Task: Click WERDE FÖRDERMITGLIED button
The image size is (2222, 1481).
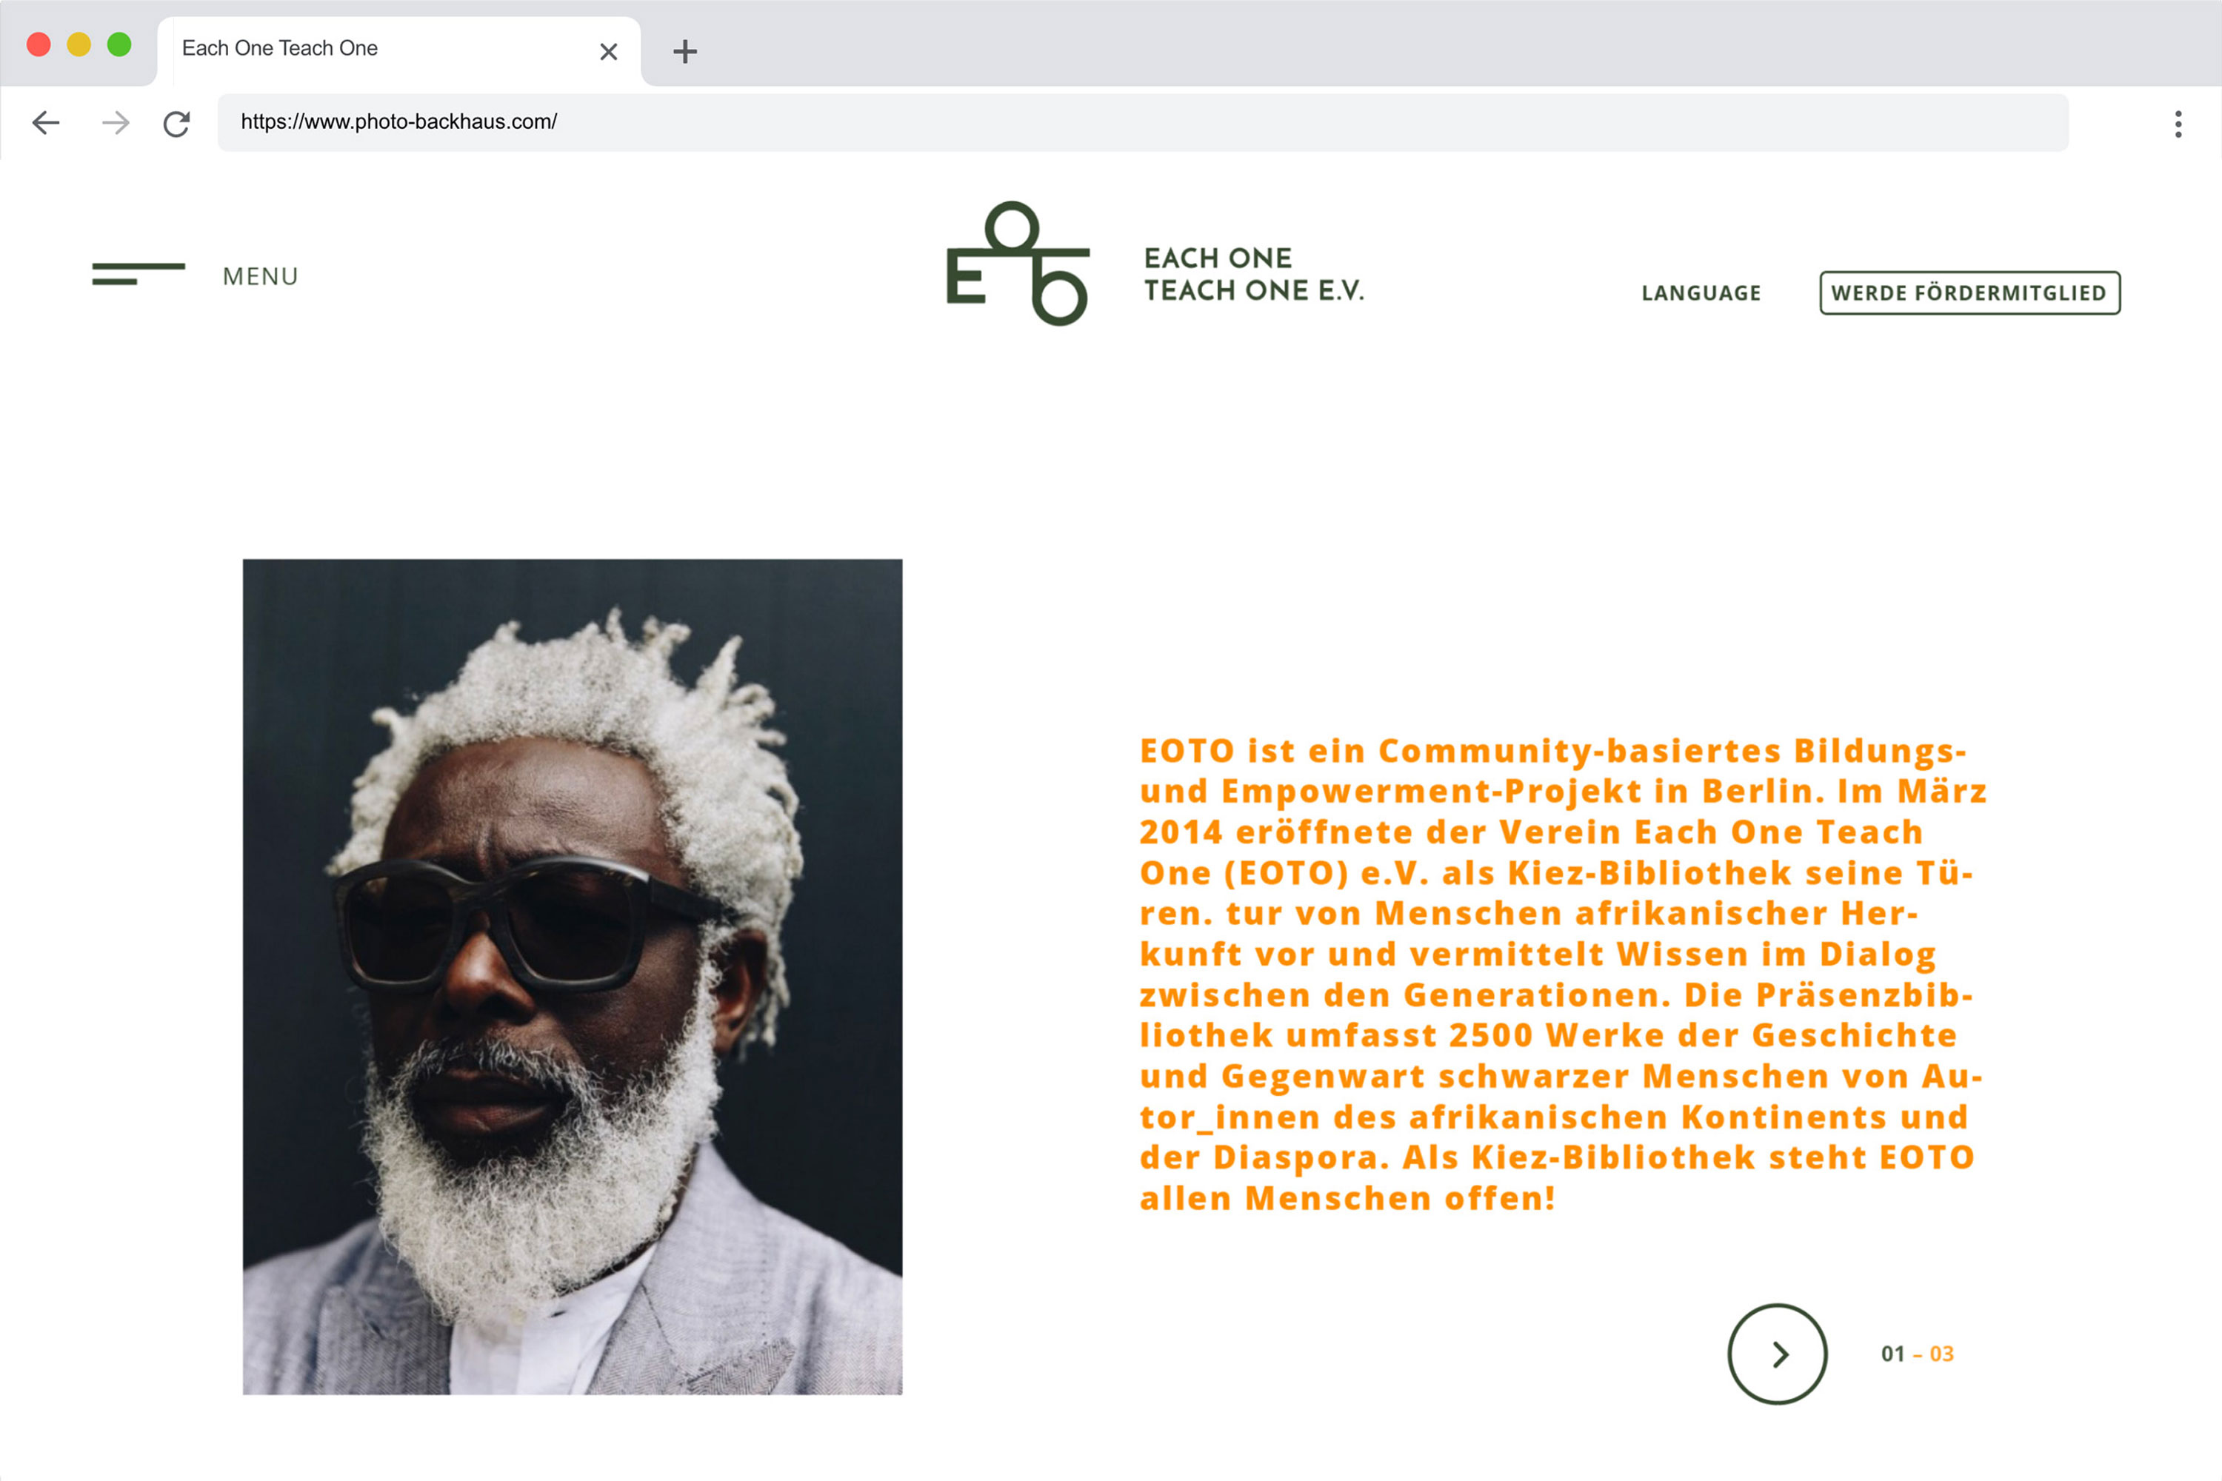Action: [x=1969, y=292]
